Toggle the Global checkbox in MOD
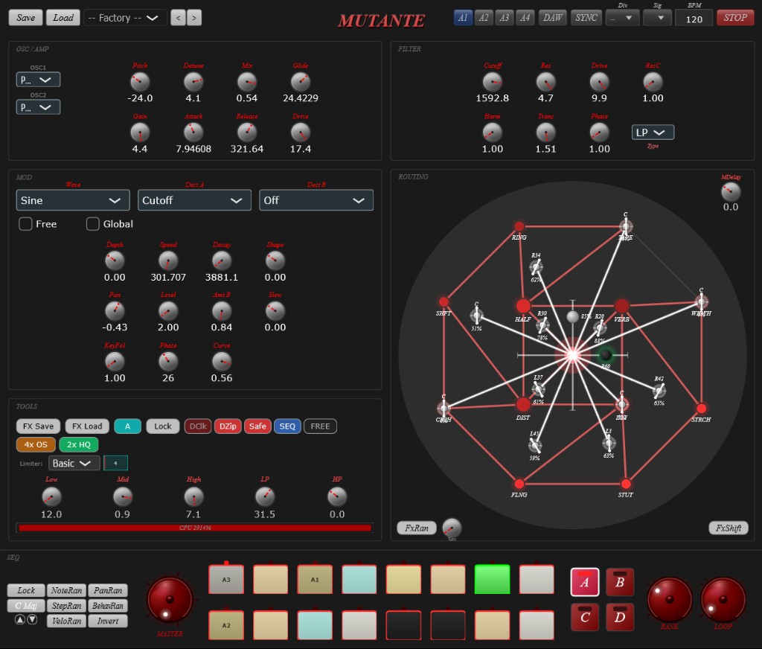 pos(92,224)
